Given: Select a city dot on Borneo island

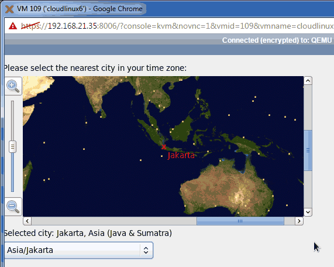Looking at the screenshot, I should coord(183,122).
